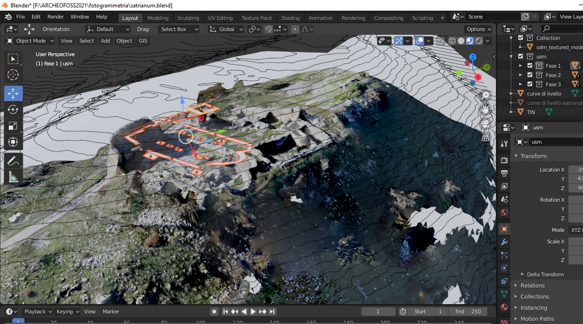
Task: Choose the 3D Cursor tool
Action: tap(13, 75)
